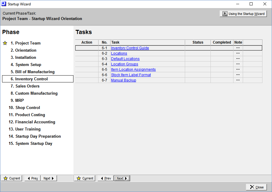Click the note ellipsis for Stock Item Label Format
The image size is (272, 192).
point(238,75)
